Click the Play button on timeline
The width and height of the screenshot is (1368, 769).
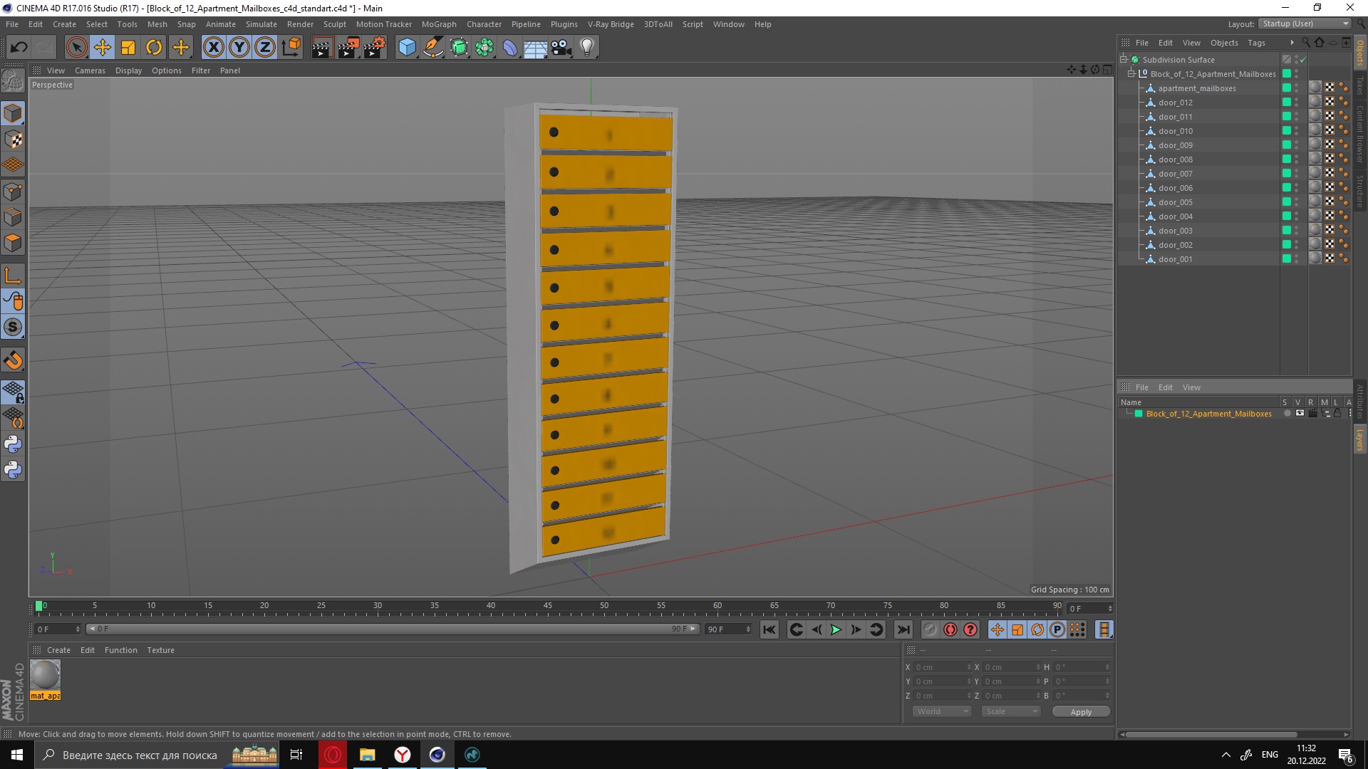[835, 629]
